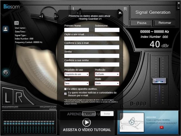Select the large L channel button
This screenshot has width=181, height=136.
[7, 96]
